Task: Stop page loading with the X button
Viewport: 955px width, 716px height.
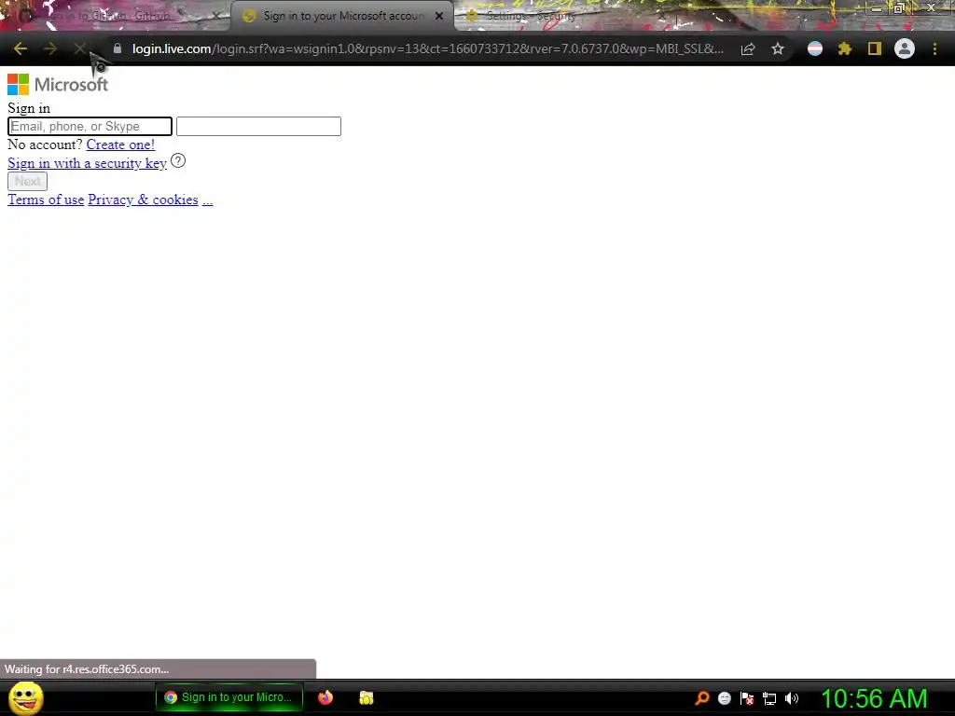Action: click(80, 48)
